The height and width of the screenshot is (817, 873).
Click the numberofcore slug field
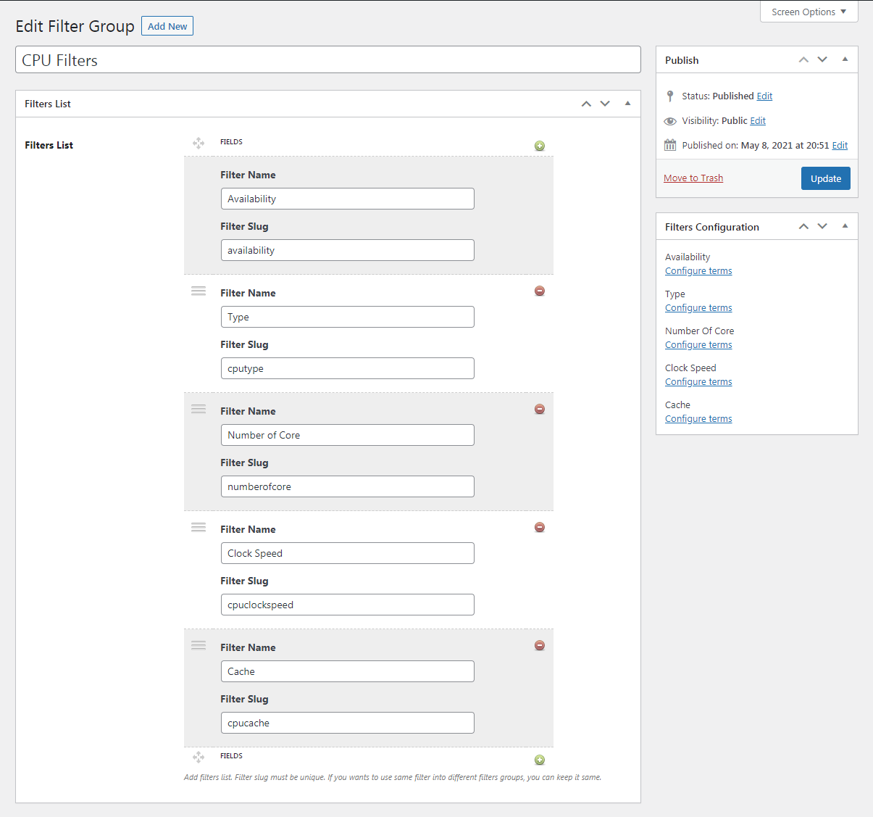click(348, 486)
